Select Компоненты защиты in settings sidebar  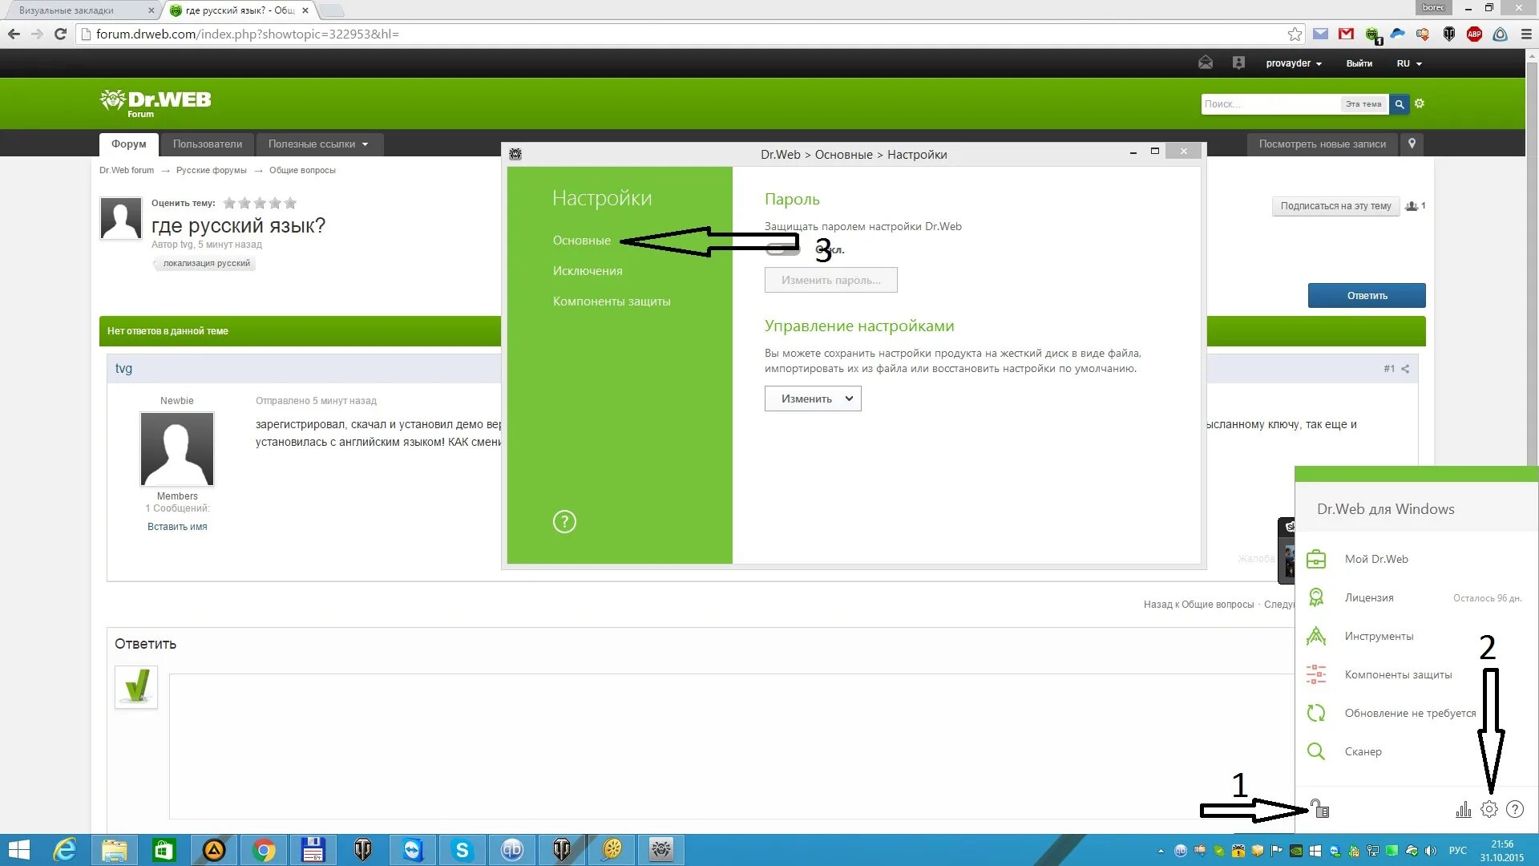point(612,301)
